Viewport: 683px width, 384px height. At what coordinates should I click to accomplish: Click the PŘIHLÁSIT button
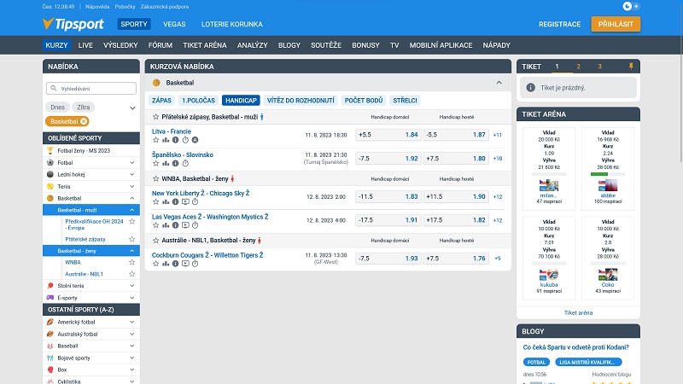coord(616,24)
